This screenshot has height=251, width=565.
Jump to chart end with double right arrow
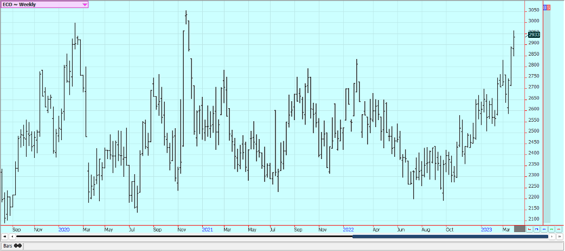(559, 236)
